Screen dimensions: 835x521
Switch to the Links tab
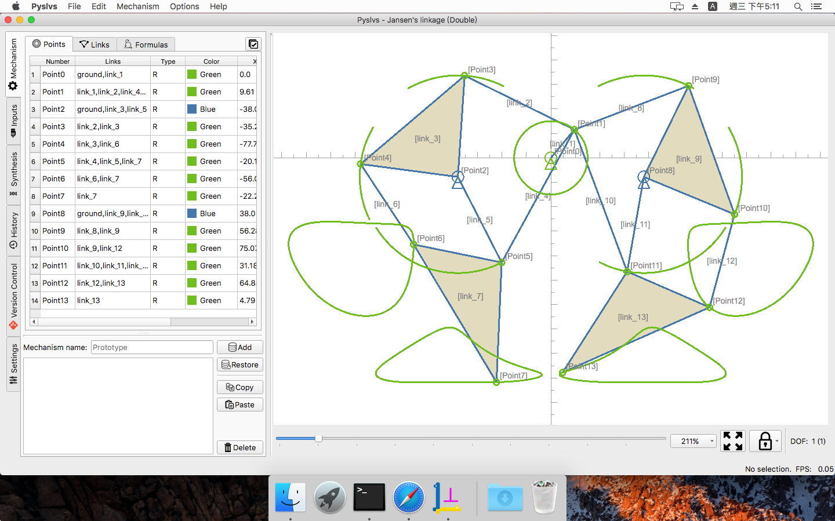coord(95,45)
